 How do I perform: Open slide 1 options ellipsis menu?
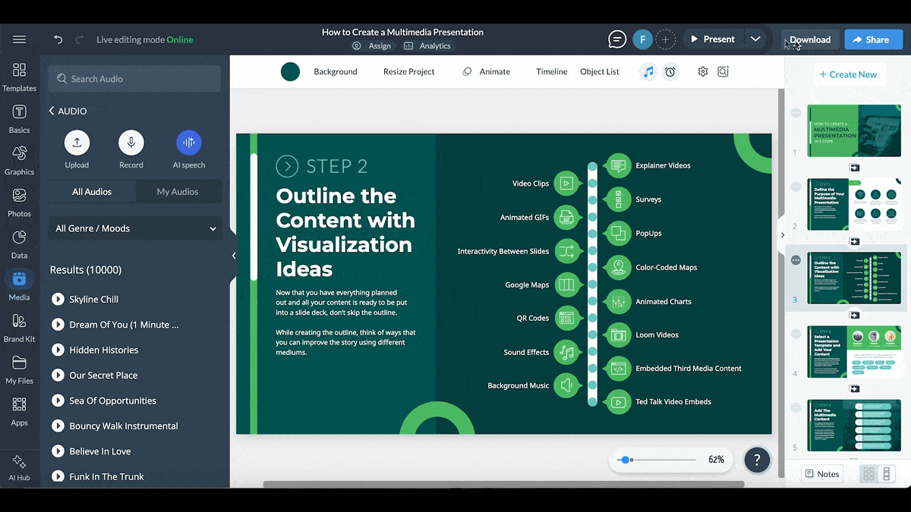coord(796,112)
